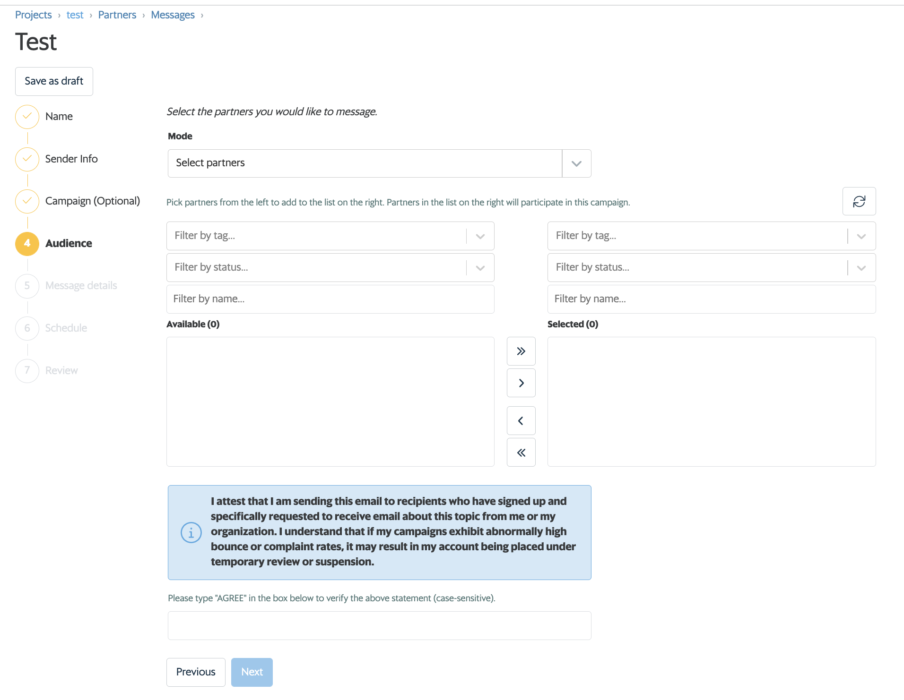This screenshot has height=700, width=904.
Task: Go to Campaign (Optional) step label
Action: tap(93, 201)
